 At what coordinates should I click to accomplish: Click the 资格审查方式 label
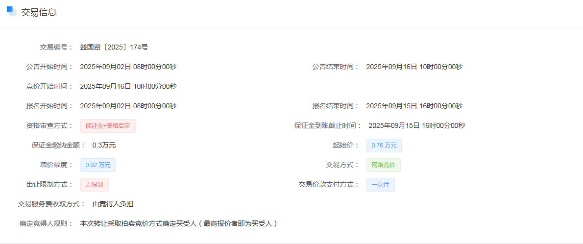click(x=49, y=125)
